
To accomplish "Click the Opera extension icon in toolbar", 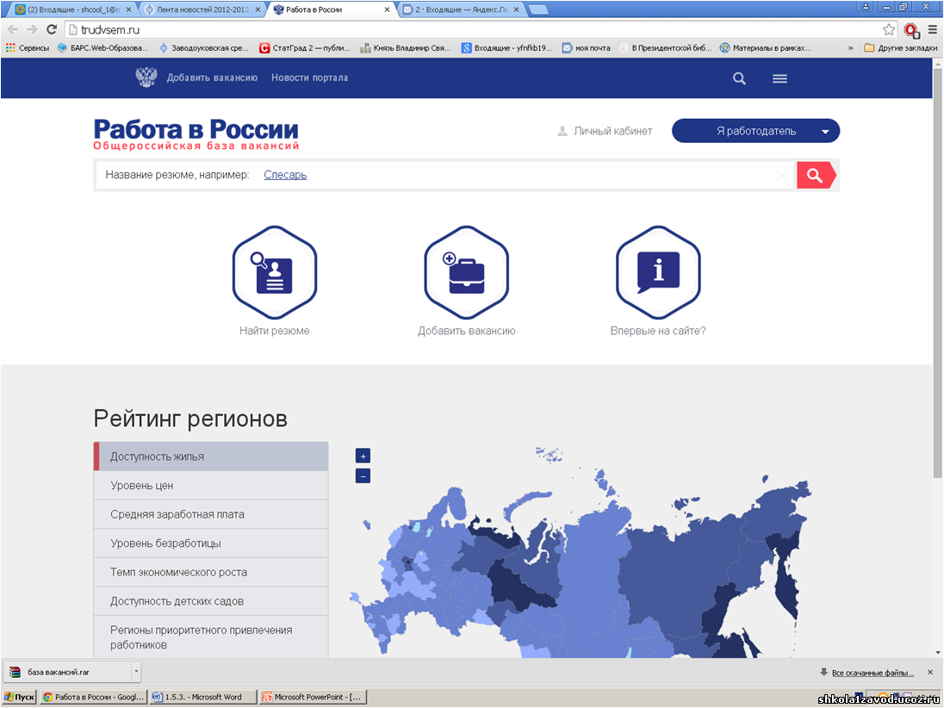I will [x=911, y=30].
